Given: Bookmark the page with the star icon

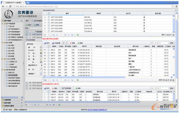Looking at the screenshot, I should pos(173,6).
